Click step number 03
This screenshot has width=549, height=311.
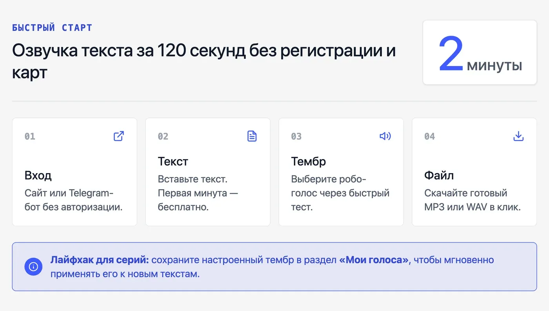(x=296, y=136)
